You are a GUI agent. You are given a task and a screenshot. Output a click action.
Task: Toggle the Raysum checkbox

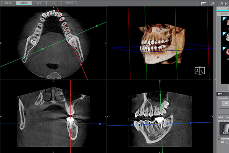(219, 138)
